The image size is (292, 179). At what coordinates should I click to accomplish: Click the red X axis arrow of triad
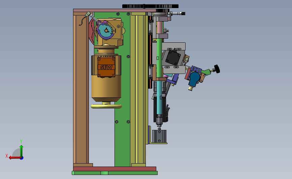pos(15,158)
